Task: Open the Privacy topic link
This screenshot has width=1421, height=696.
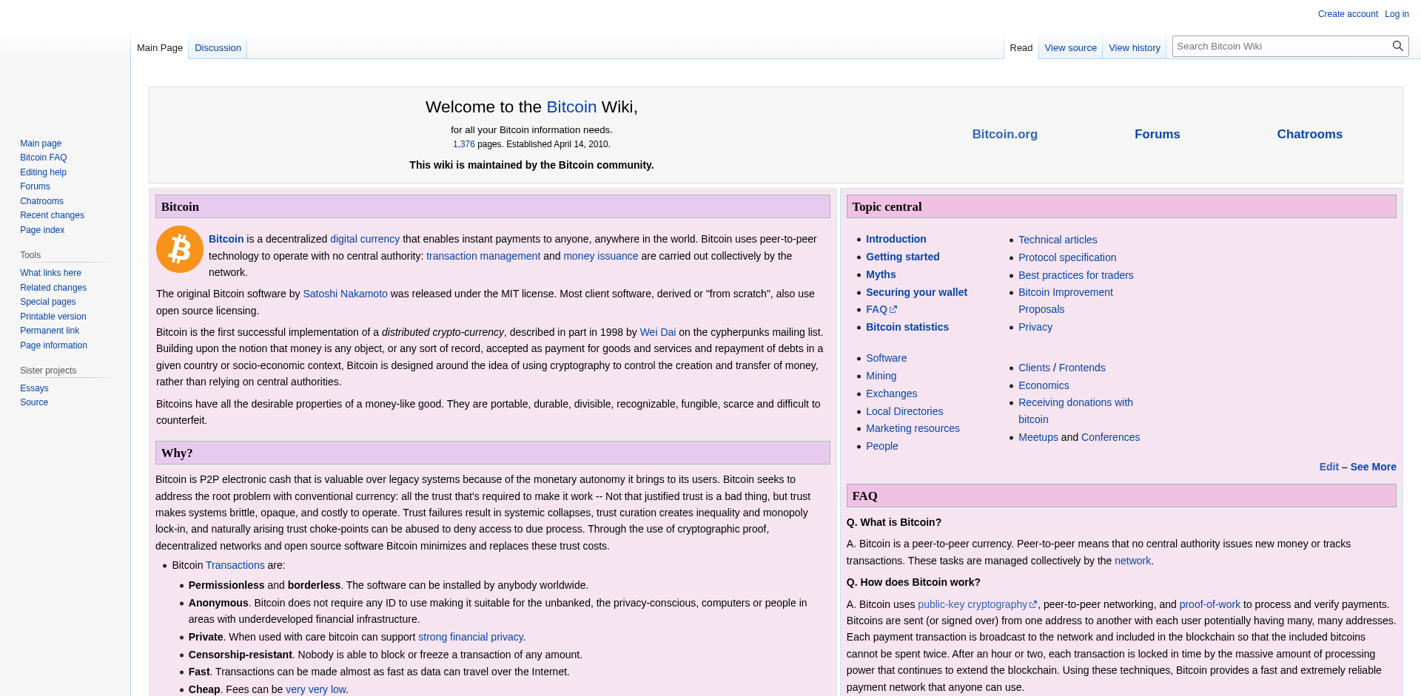Action: click(x=1035, y=327)
